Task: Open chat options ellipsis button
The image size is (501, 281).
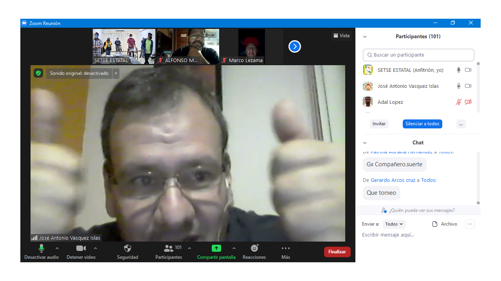Action: point(470,224)
